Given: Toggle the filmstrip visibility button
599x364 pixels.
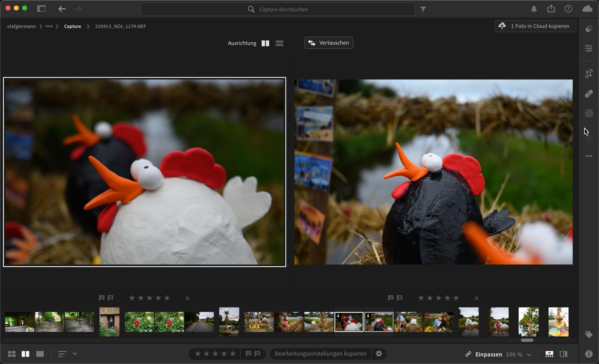Looking at the screenshot, I should [549, 354].
